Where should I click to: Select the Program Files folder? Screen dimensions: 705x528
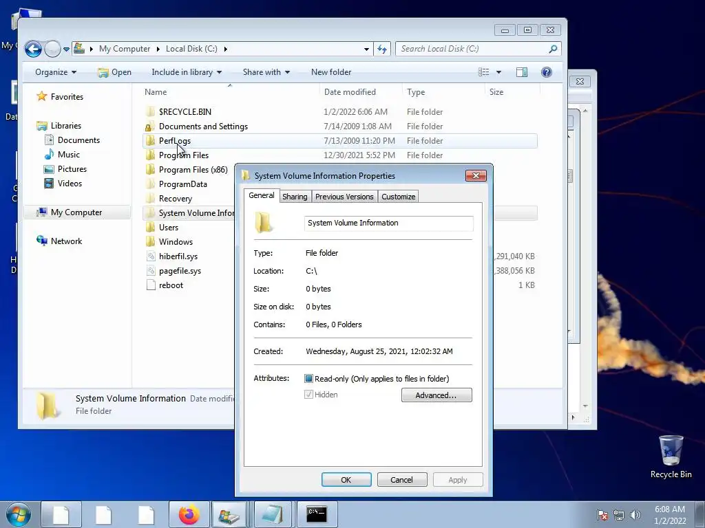click(x=183, y=155)
